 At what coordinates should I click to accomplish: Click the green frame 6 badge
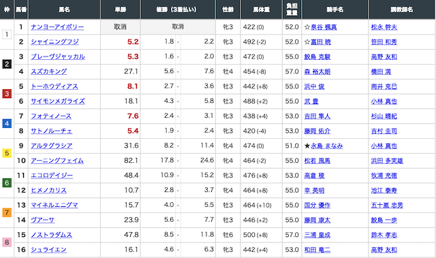[x=7, y=182]
